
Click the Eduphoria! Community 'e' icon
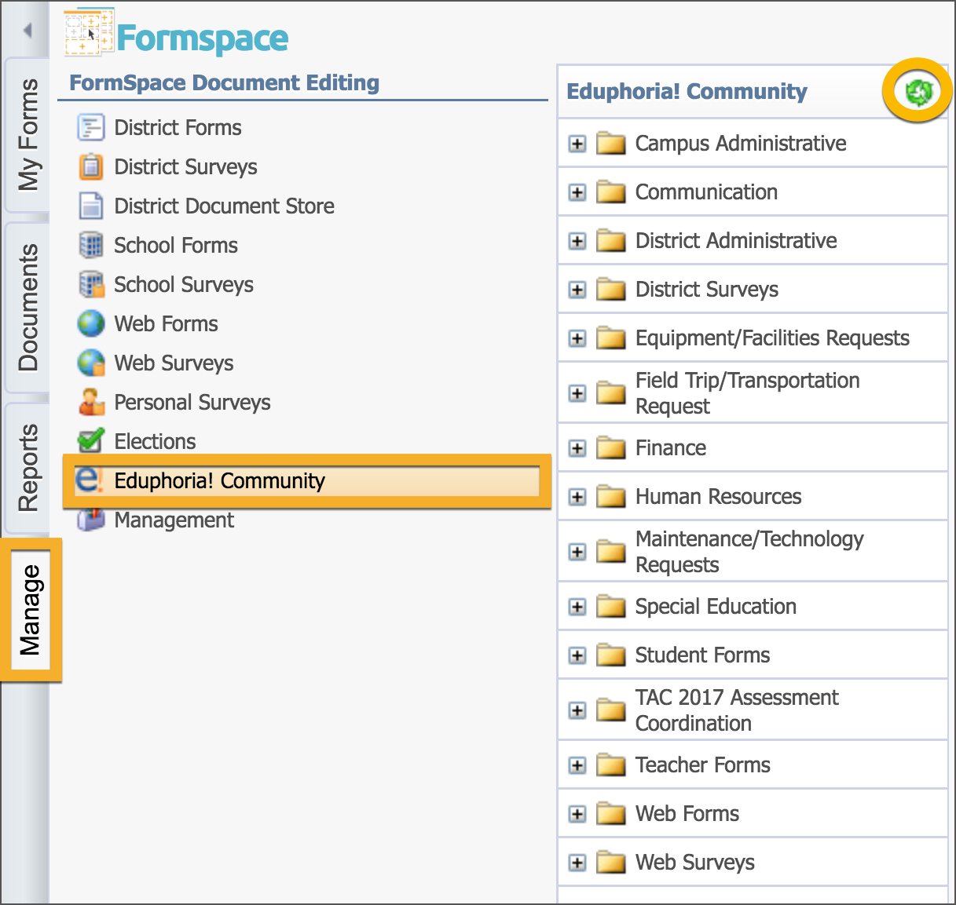(x=90, y=480)
